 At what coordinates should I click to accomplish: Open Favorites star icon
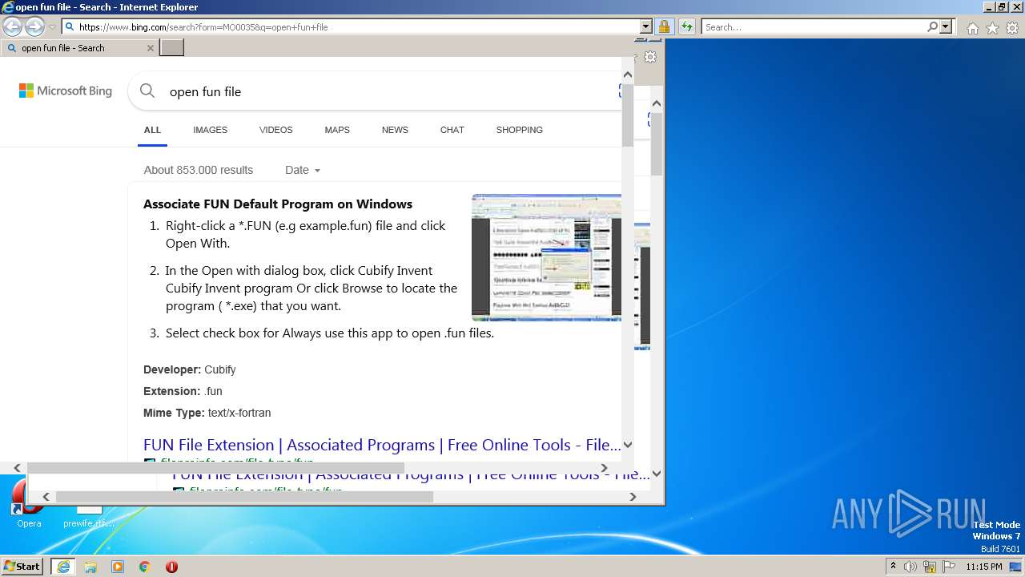click(992, 28)
